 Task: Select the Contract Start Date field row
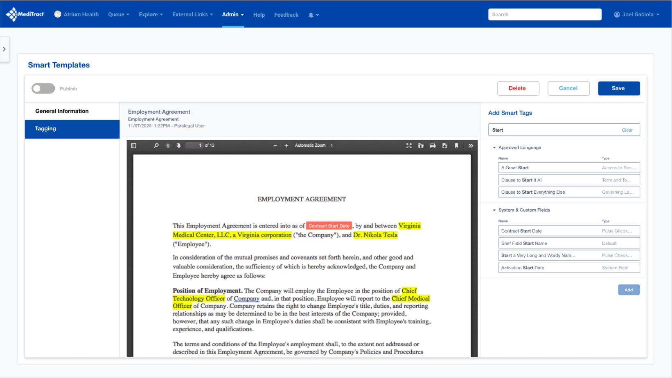(x=569, y=231)
